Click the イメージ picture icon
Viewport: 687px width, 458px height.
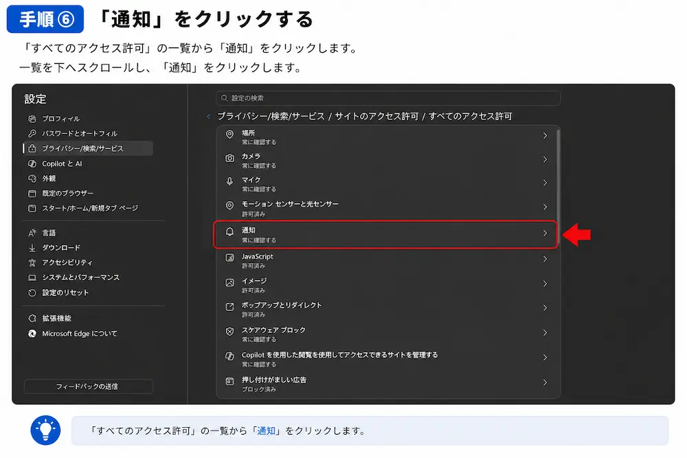tap(229, 282)
